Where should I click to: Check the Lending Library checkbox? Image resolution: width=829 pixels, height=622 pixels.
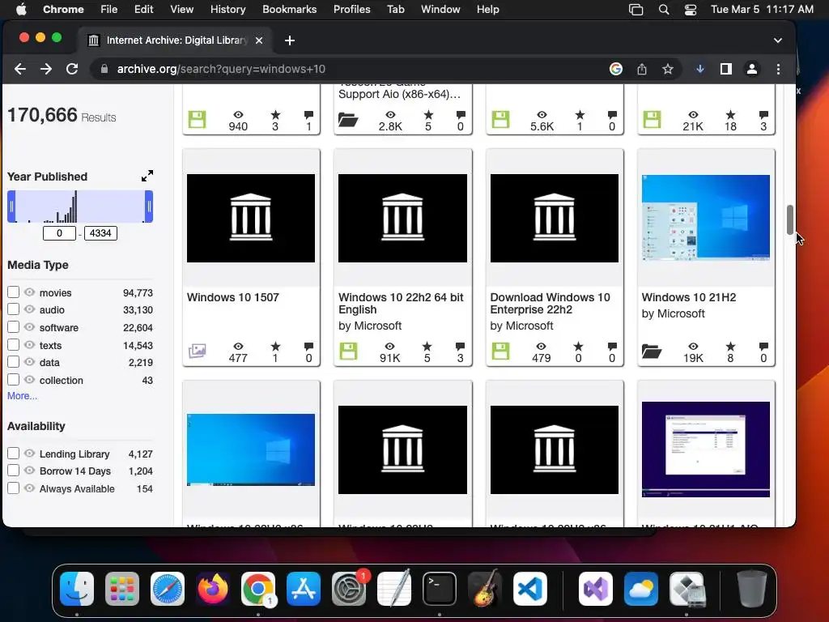(13, 454)
